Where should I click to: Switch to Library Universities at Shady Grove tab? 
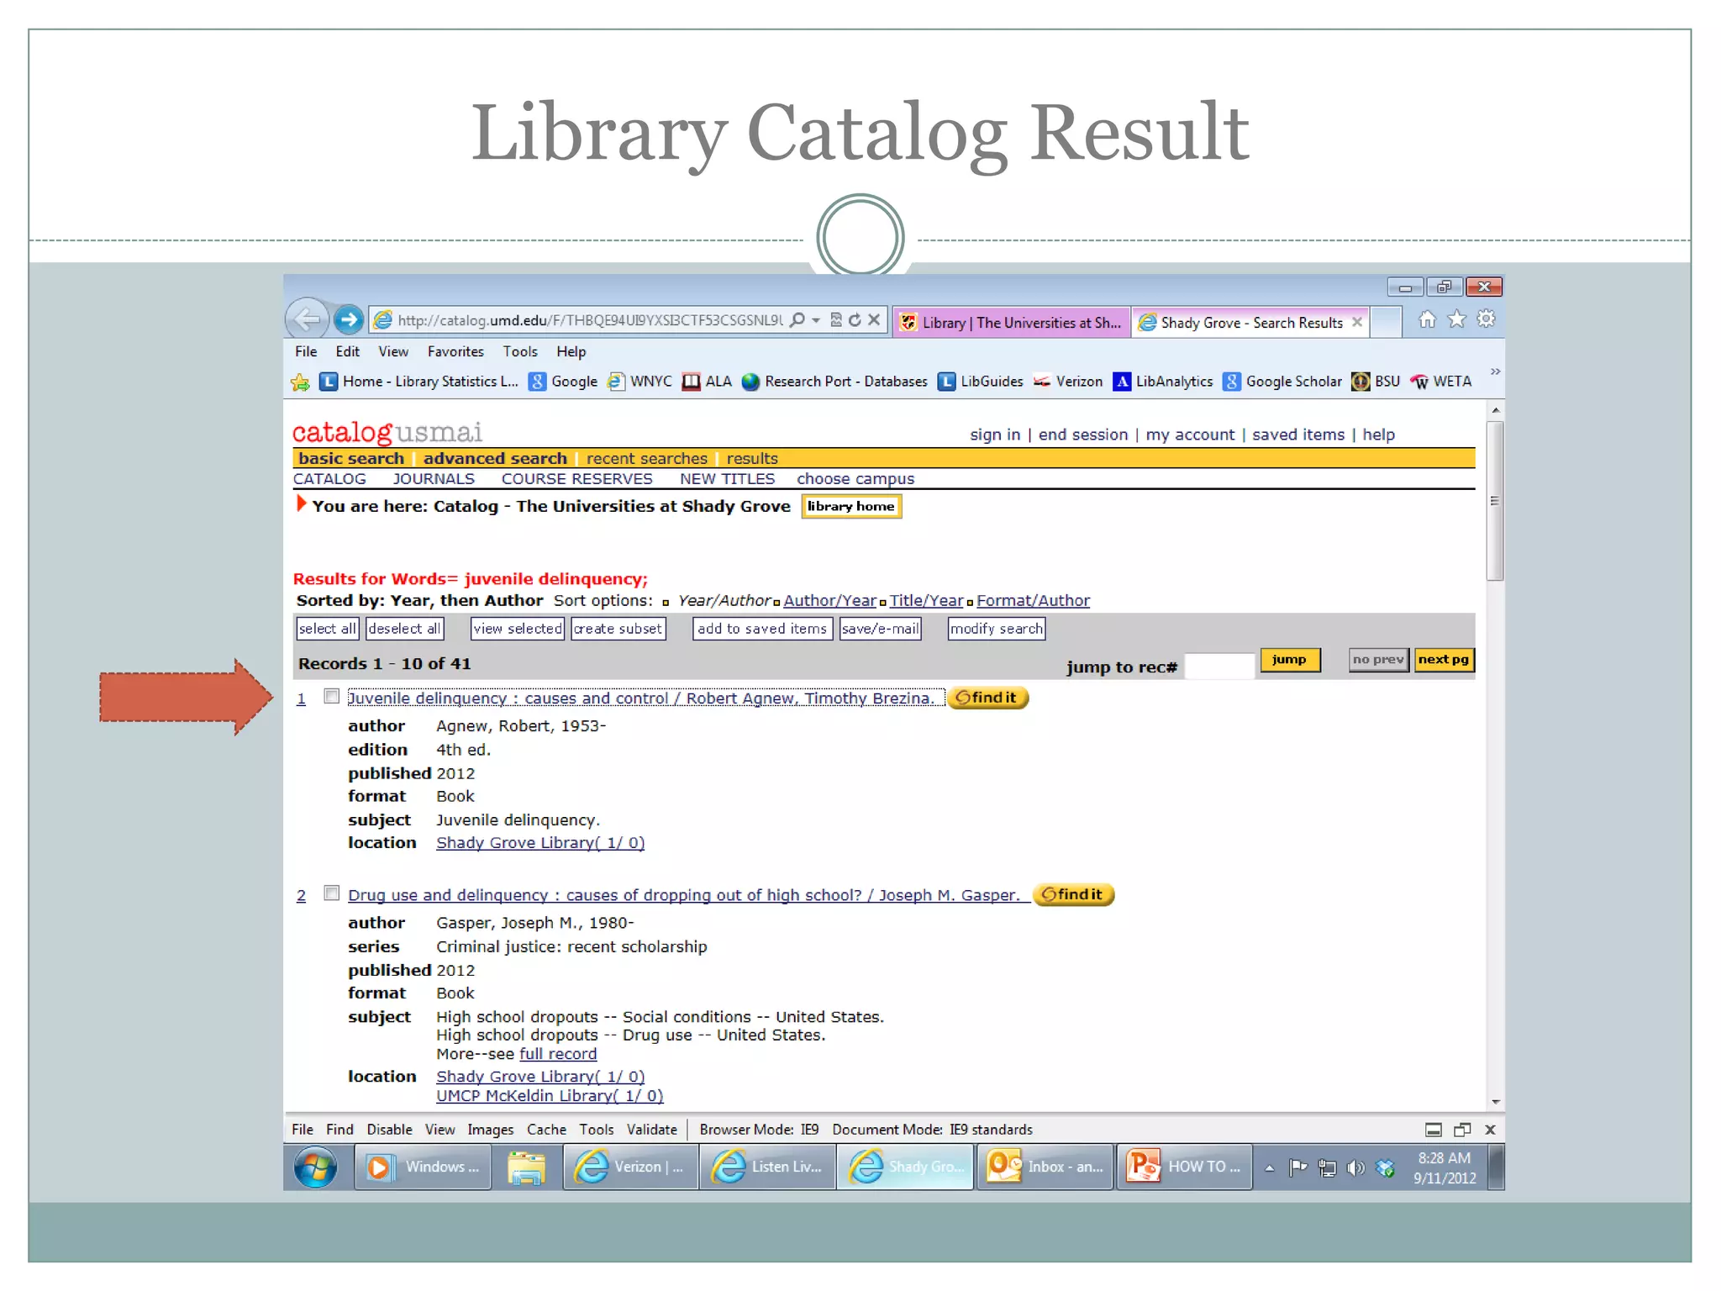click(x=1012, y=323)
